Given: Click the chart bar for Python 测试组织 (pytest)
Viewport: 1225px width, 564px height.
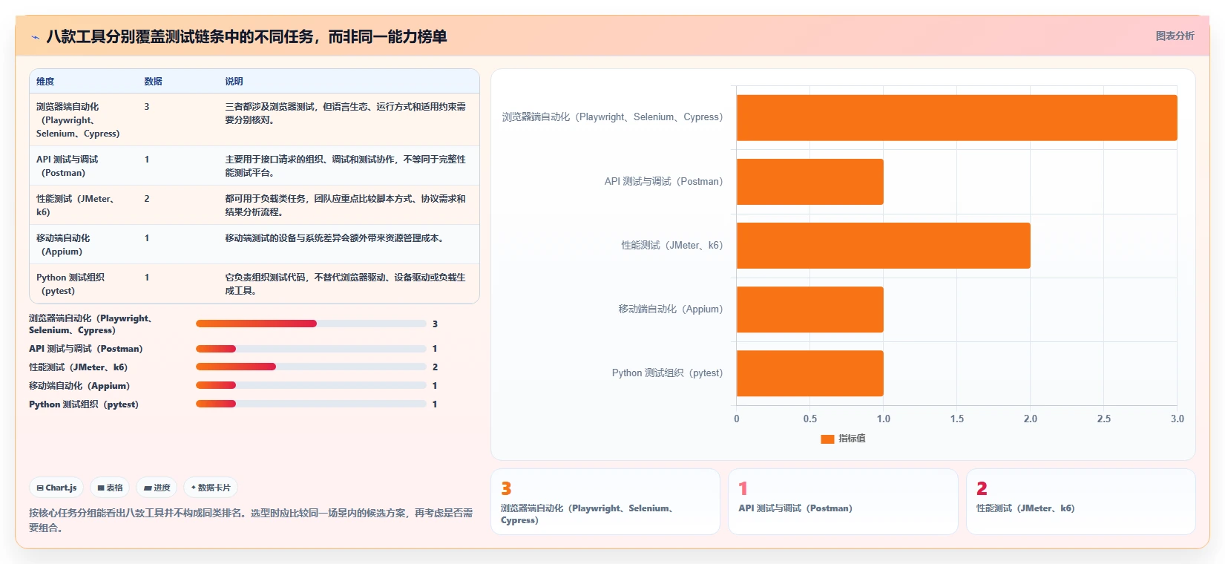Looking at the screenshot, I should [809, 373].
